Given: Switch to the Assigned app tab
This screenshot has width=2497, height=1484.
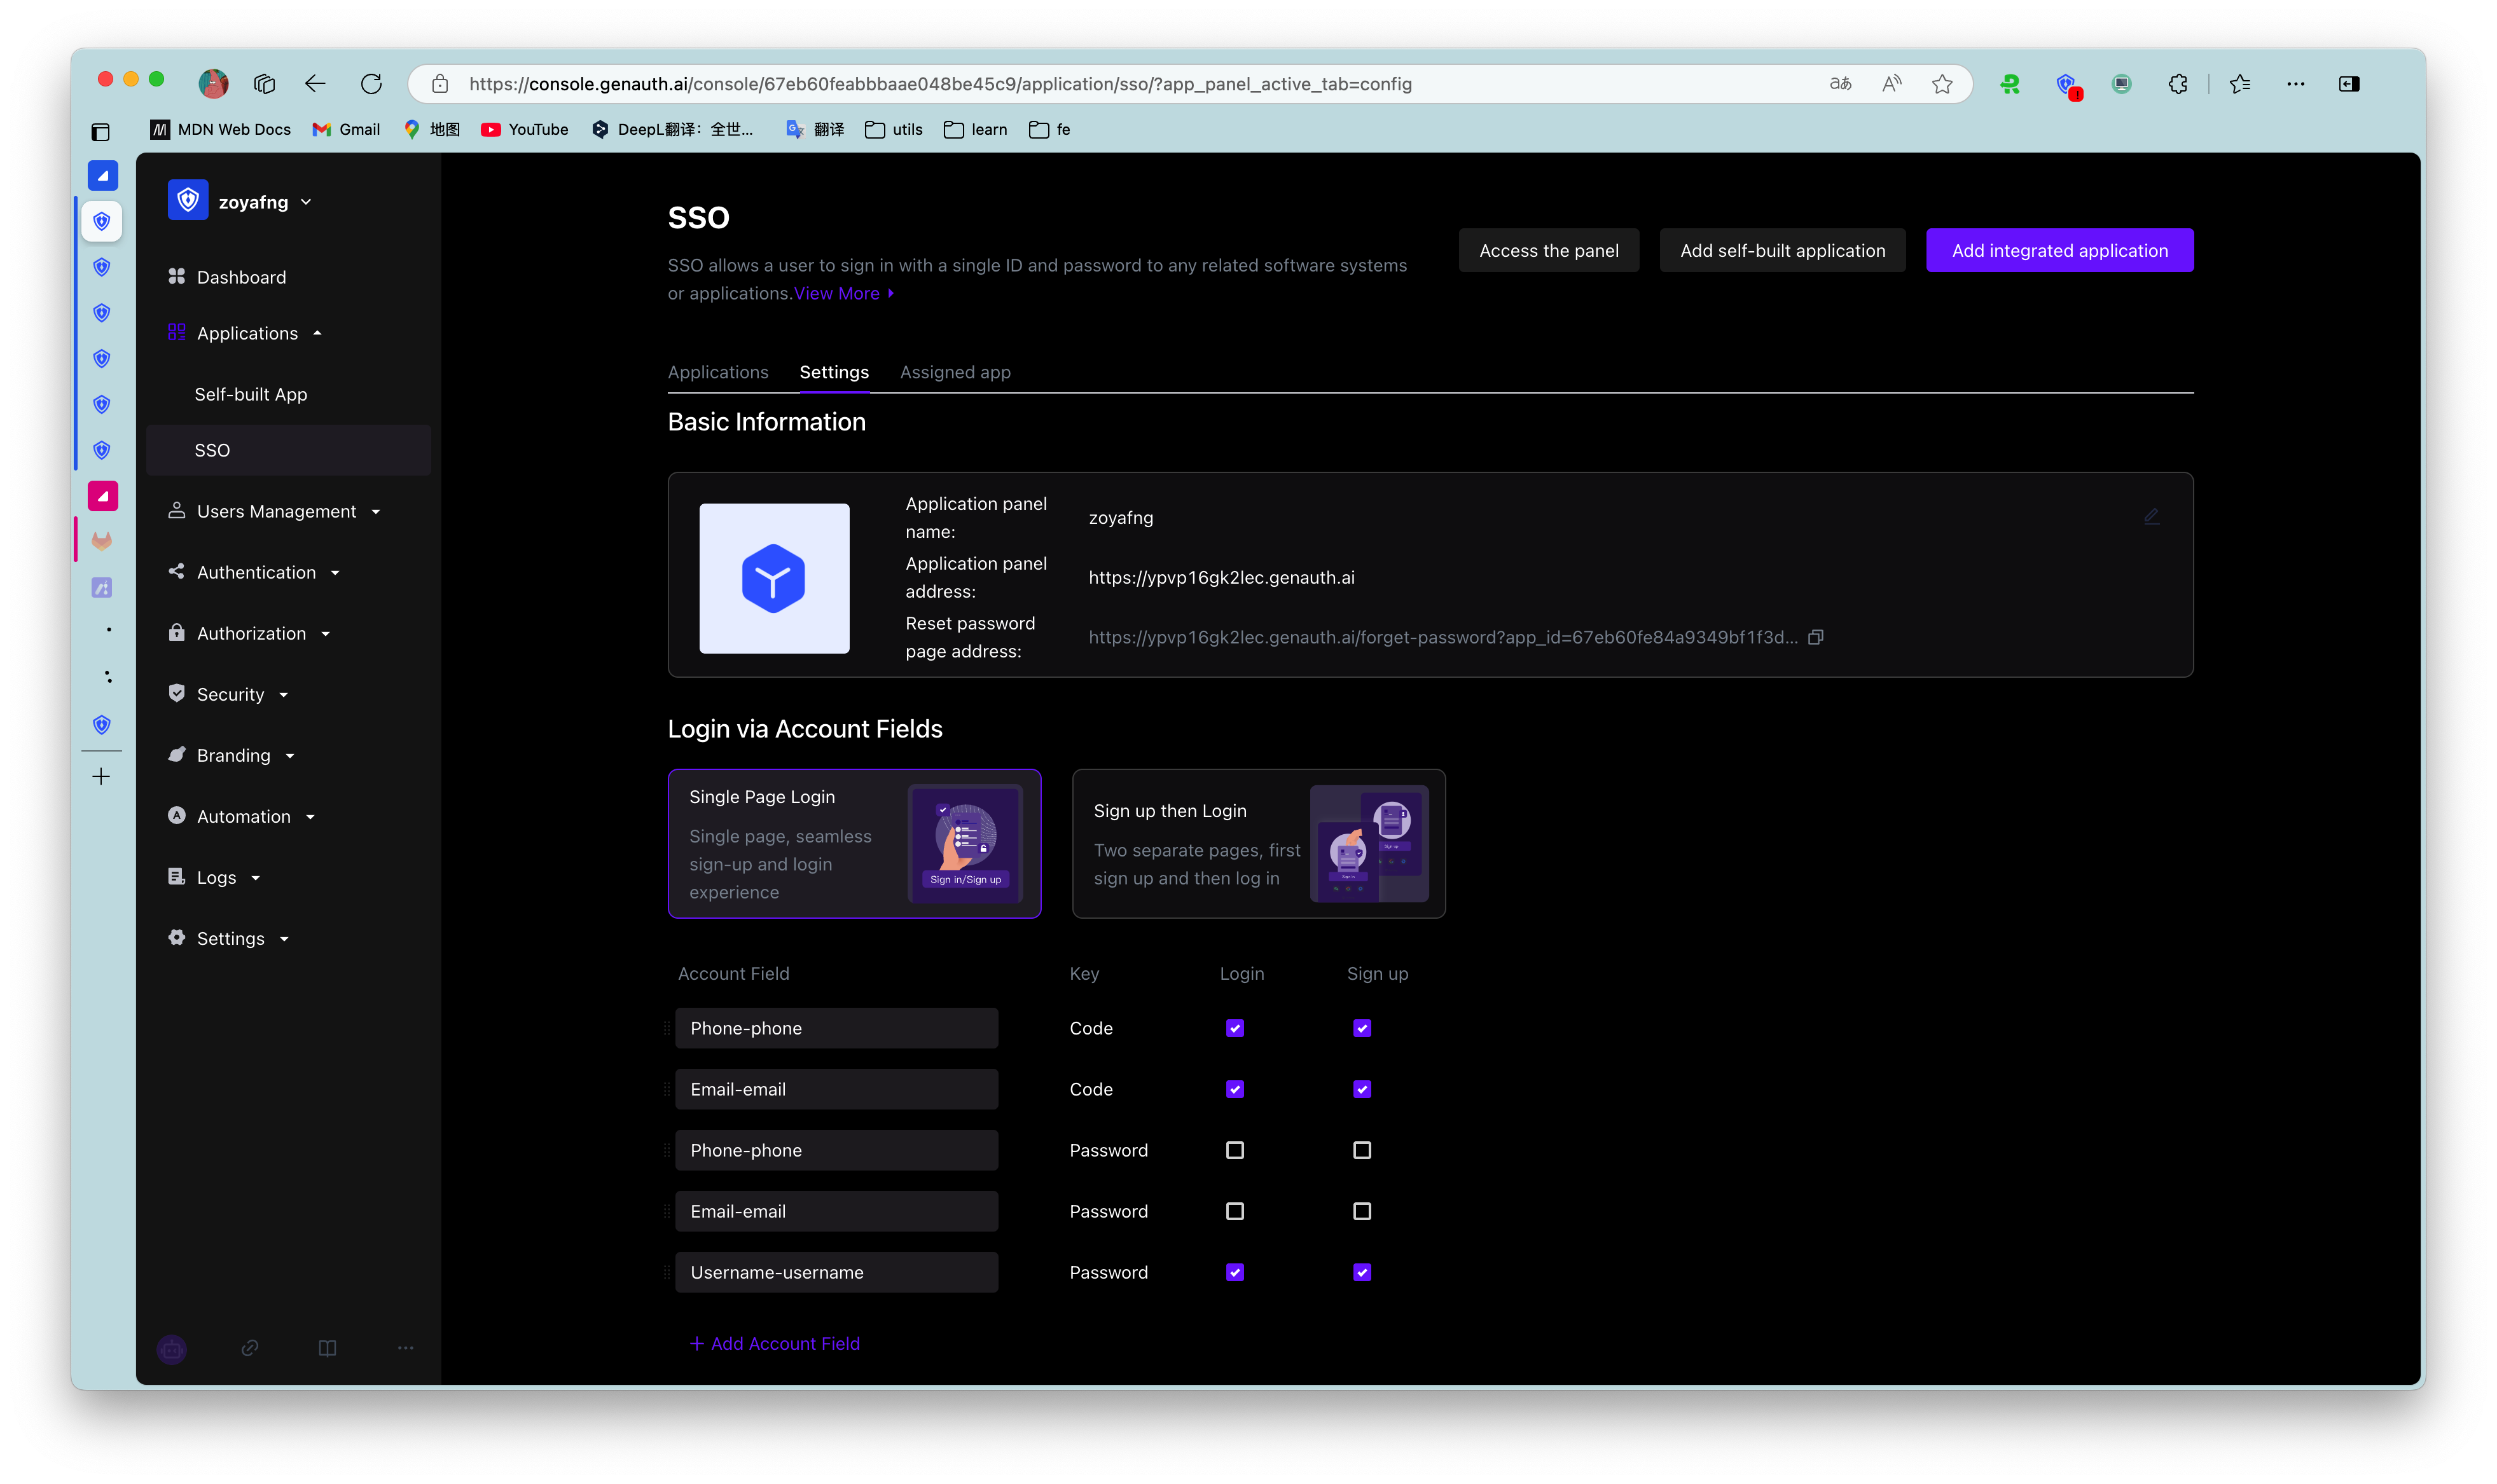Looking at the screenshot, I should point(955,372).
